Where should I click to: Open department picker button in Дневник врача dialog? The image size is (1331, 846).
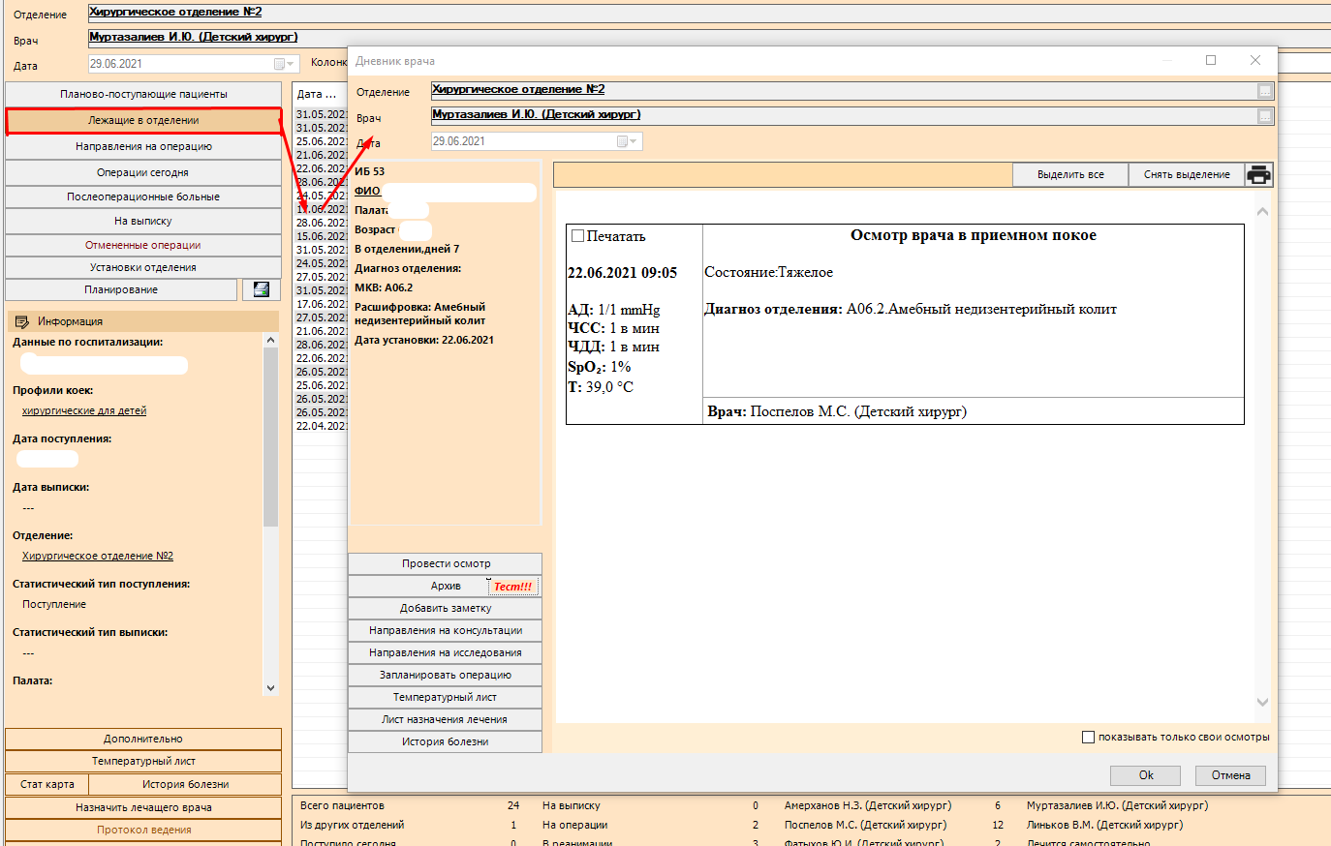pos(1264,91)
